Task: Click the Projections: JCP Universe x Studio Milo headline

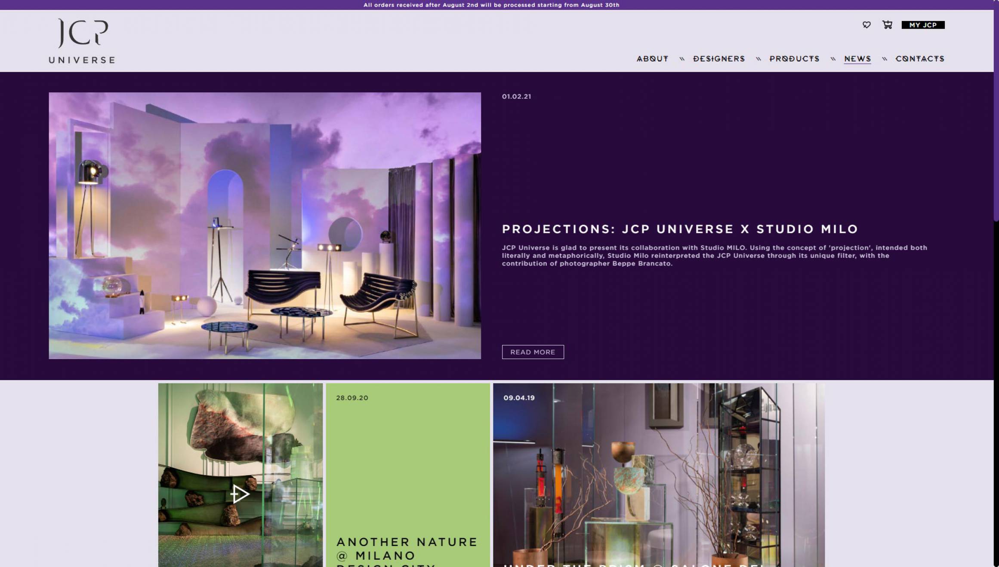Action: [680, 229]
